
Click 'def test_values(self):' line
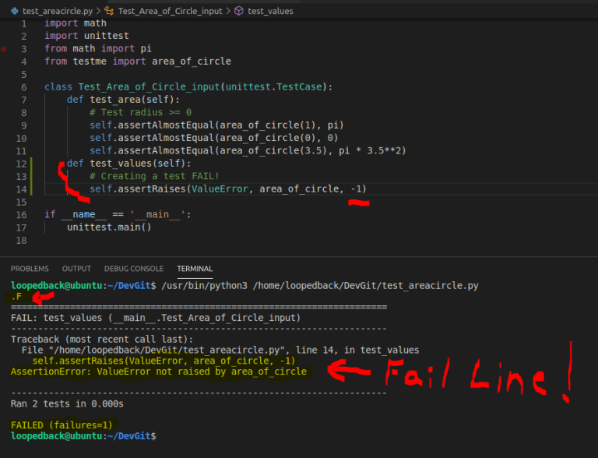point(129,164)
